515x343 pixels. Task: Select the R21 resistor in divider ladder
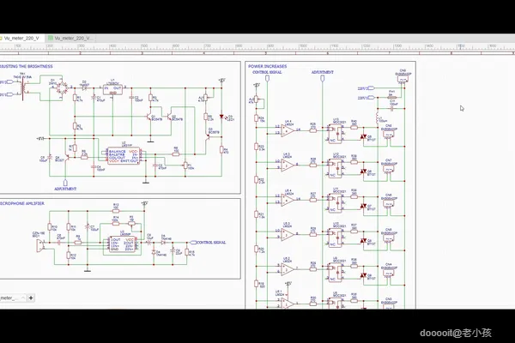tap(256, 214)
